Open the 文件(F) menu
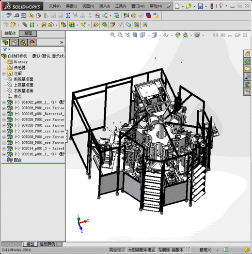 pyautogui.click(x=55, y=6)
